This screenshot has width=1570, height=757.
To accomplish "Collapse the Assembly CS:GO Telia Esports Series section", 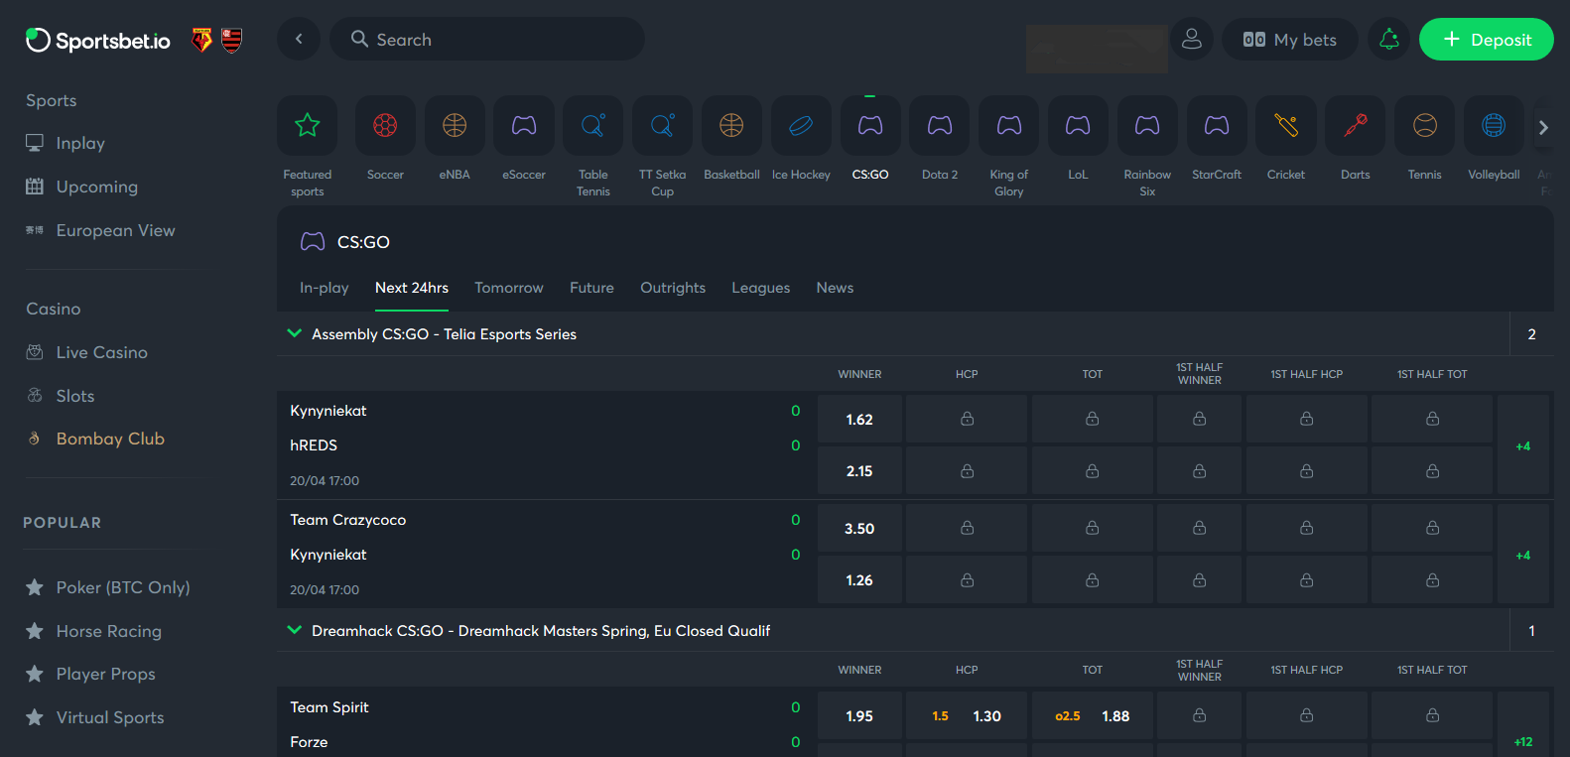I will [294, 333].
